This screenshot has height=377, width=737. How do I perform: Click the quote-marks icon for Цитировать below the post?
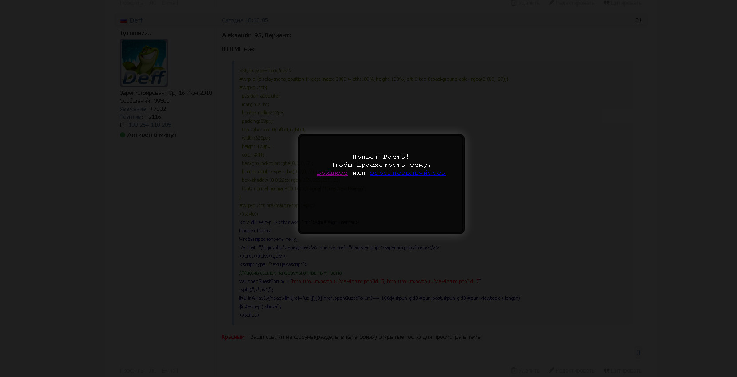pyautogui.click(x=606, y=370)
